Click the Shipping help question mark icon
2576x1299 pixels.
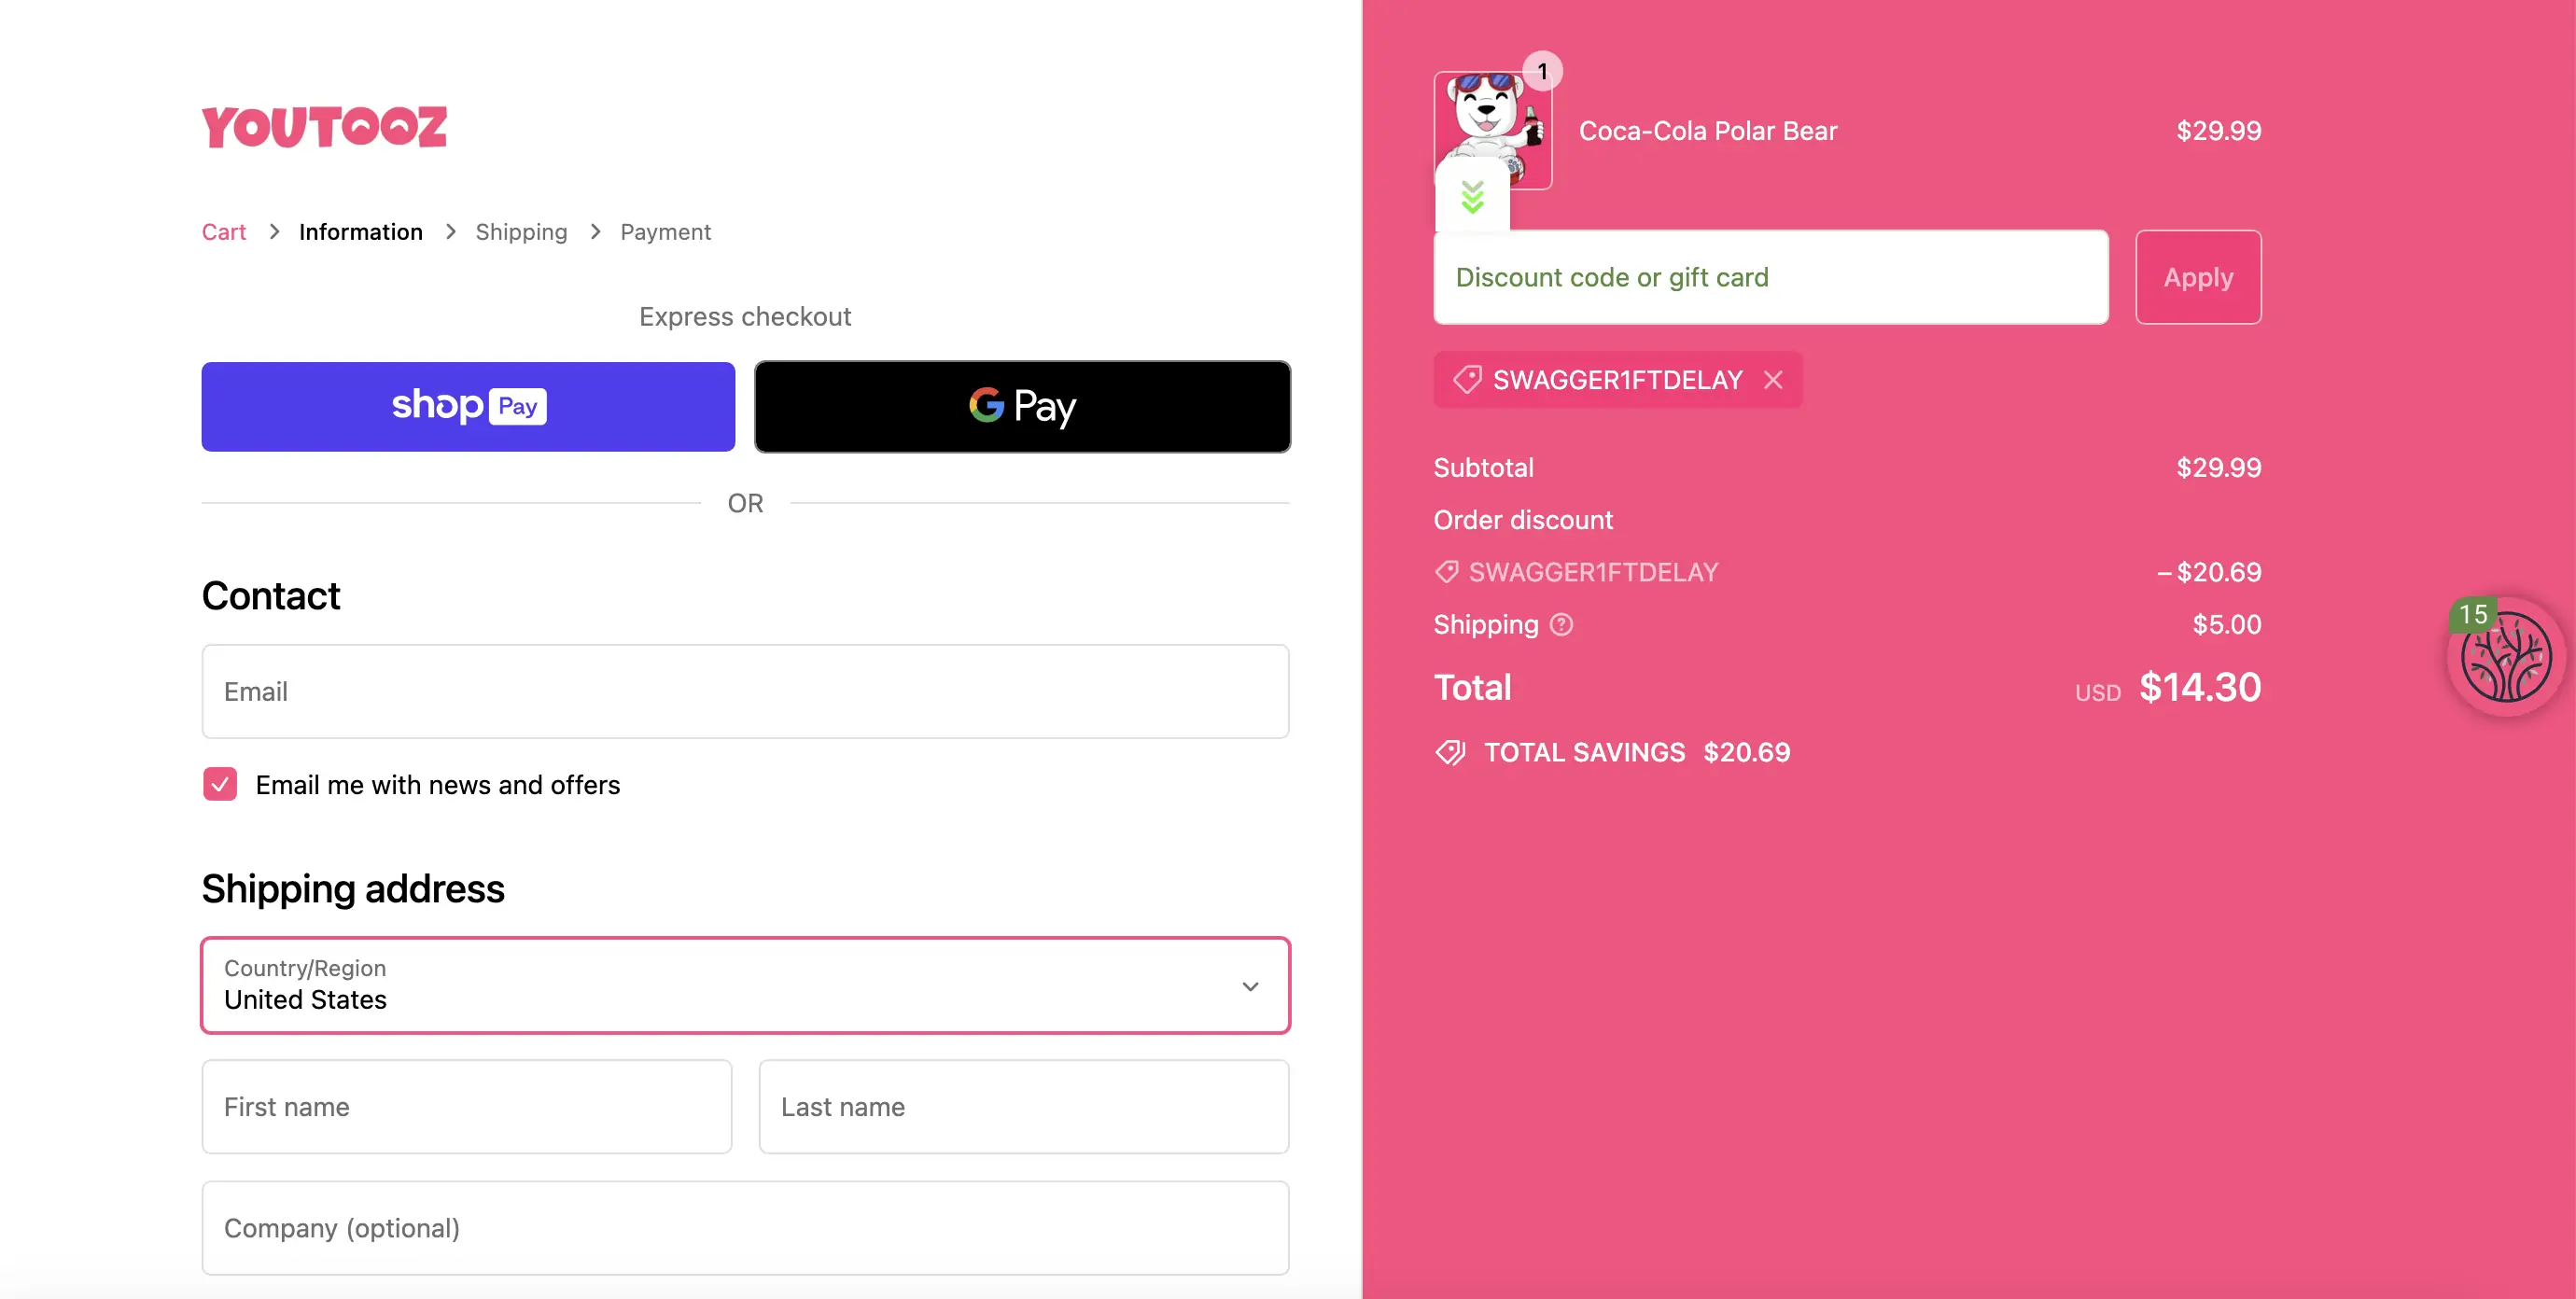(x=1561, y=625)
